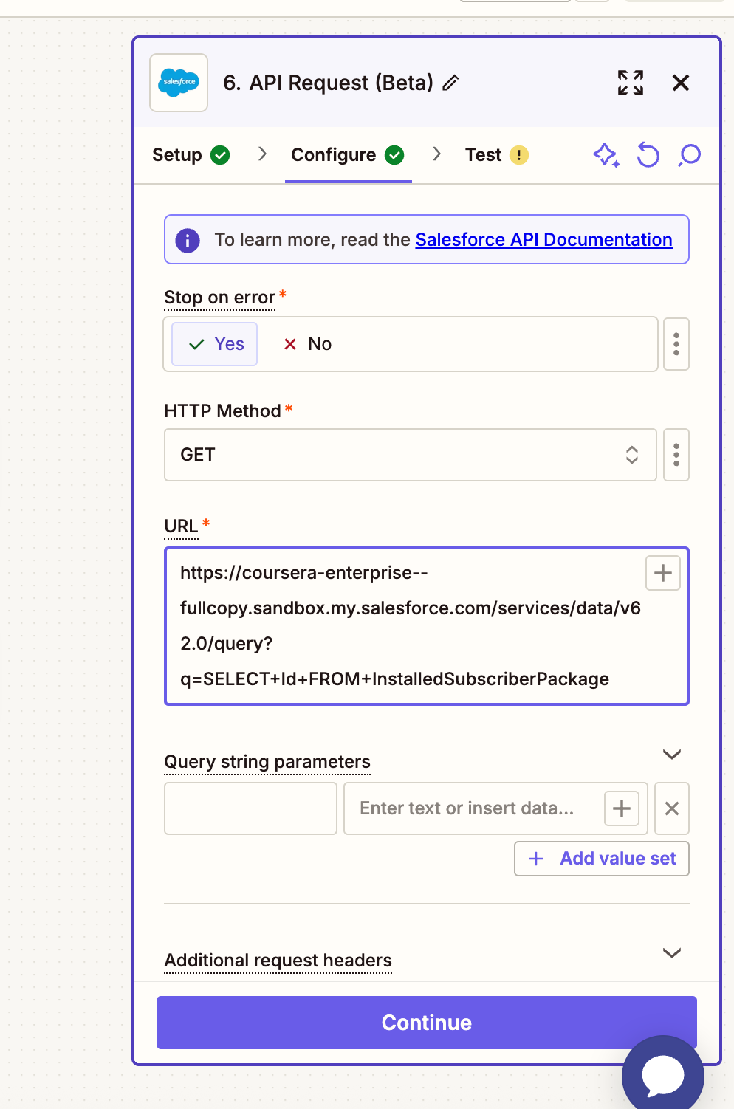Click the Additional request headers label
Image resolution: width=734 pixels, height=1109 pixels.
278,961
